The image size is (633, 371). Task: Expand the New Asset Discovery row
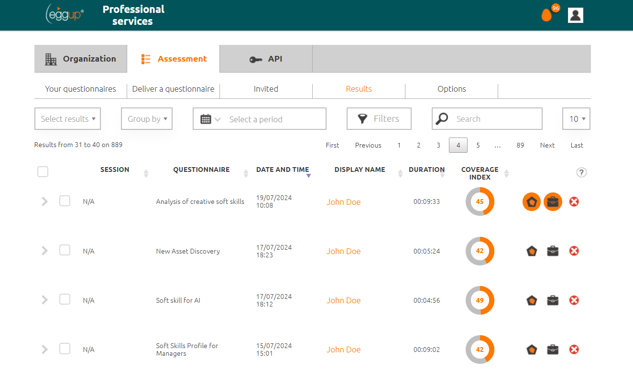click(44, 251)
